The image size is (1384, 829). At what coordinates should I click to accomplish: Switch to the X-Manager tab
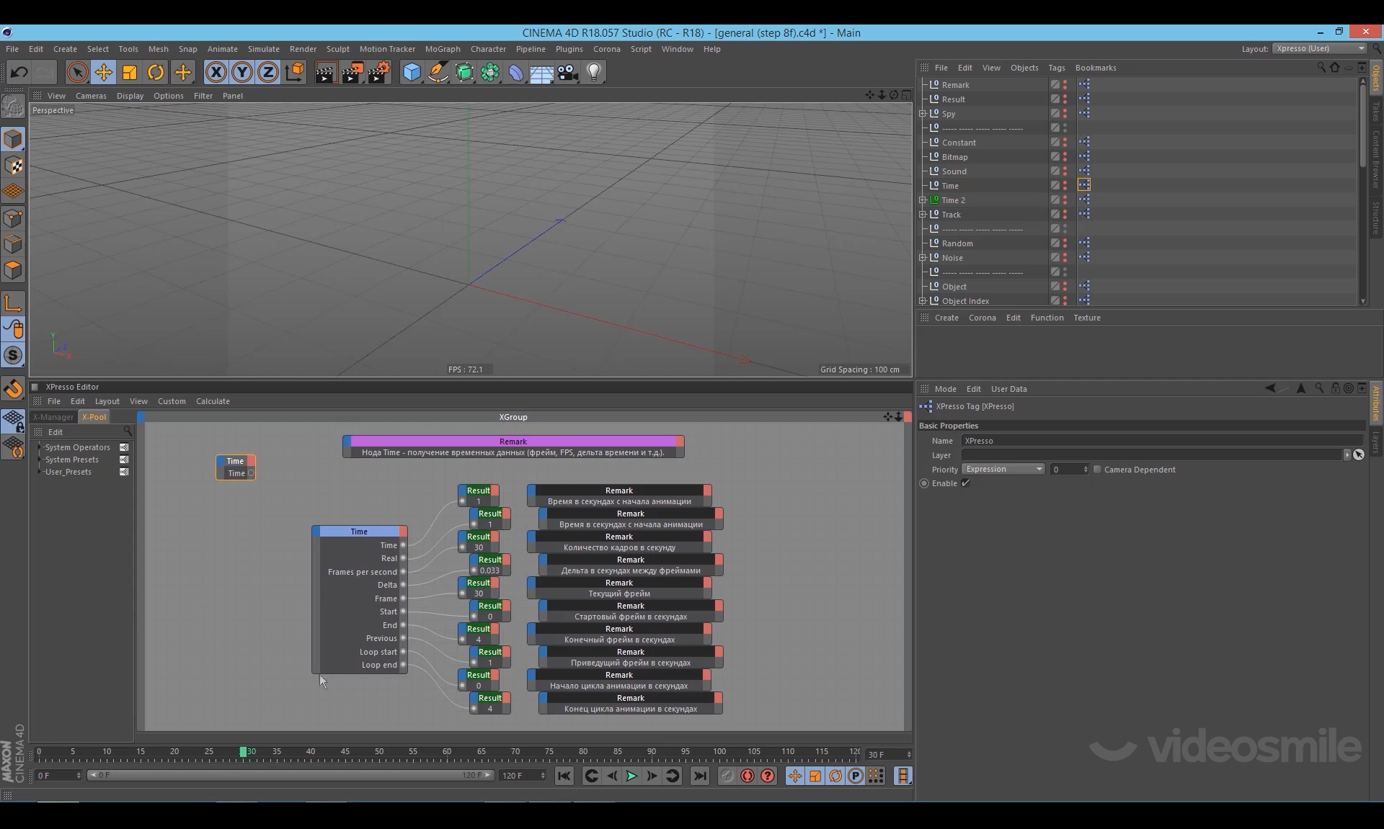53,417
